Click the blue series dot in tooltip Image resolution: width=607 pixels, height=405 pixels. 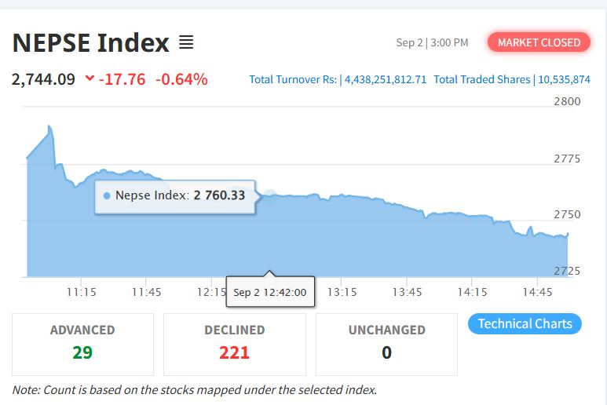(107, 195)
